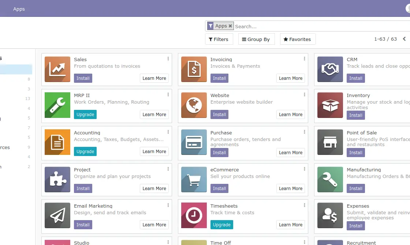Viewport: 410px width, 245px height.
Task: Open the Website card kebab menu
Action: click(x=304, y=94)
